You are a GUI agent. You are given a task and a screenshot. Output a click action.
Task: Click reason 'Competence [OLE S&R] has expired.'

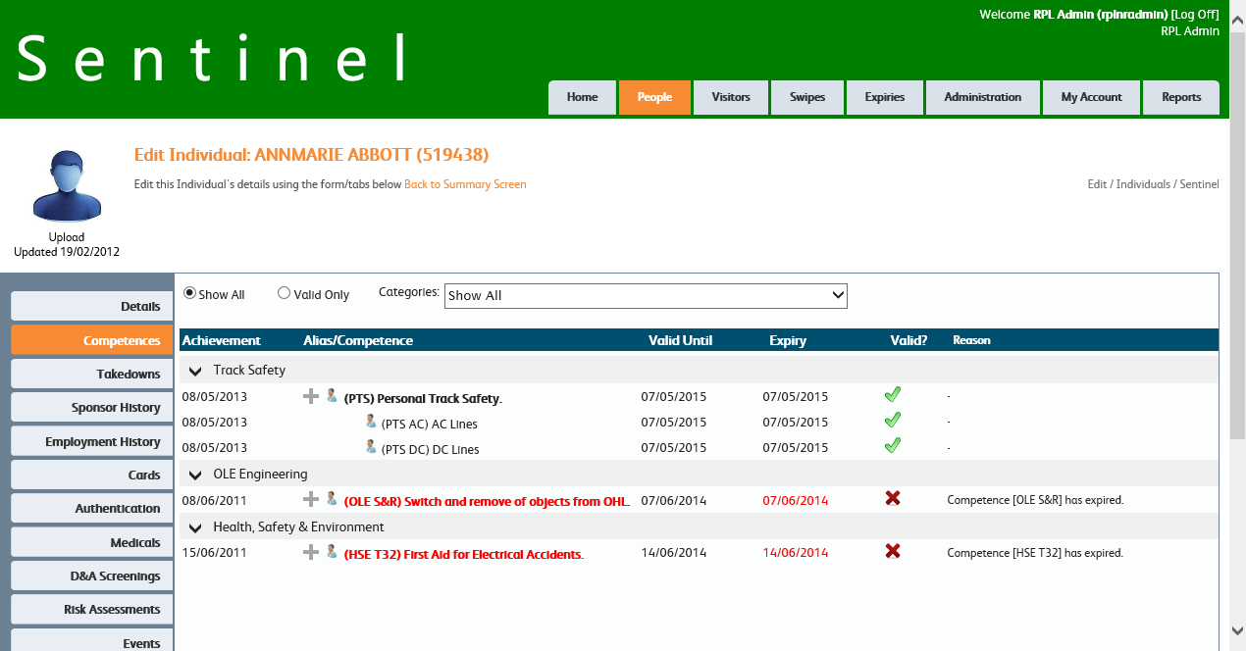pyautogui.click(x=1035, y=500)
